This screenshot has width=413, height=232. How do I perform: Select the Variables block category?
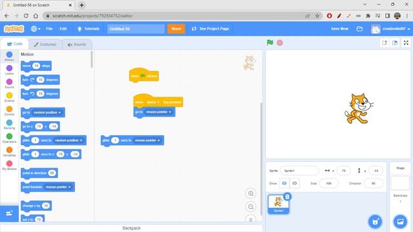click(9, 152)
